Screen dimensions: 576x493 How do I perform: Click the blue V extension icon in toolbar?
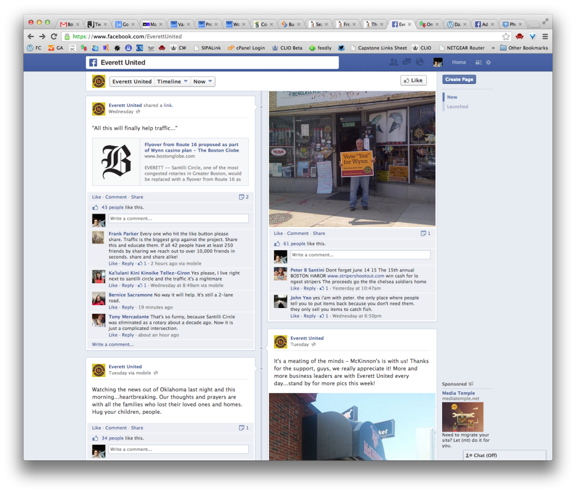coord(532,37)
